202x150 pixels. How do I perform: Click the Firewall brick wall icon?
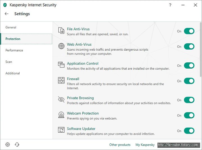pyautogui.click(x=61, y=80)
